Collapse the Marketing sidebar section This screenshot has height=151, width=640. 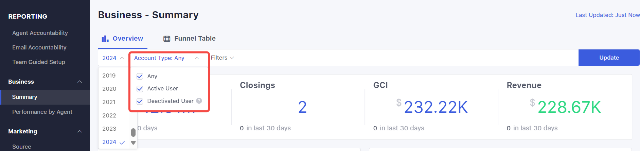(79, 131)
